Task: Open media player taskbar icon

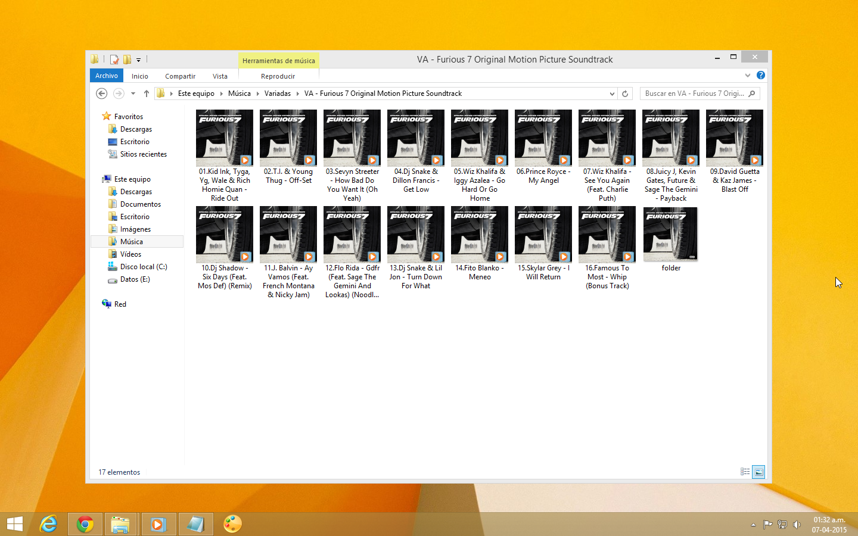Action: click(x=158, y=524)
